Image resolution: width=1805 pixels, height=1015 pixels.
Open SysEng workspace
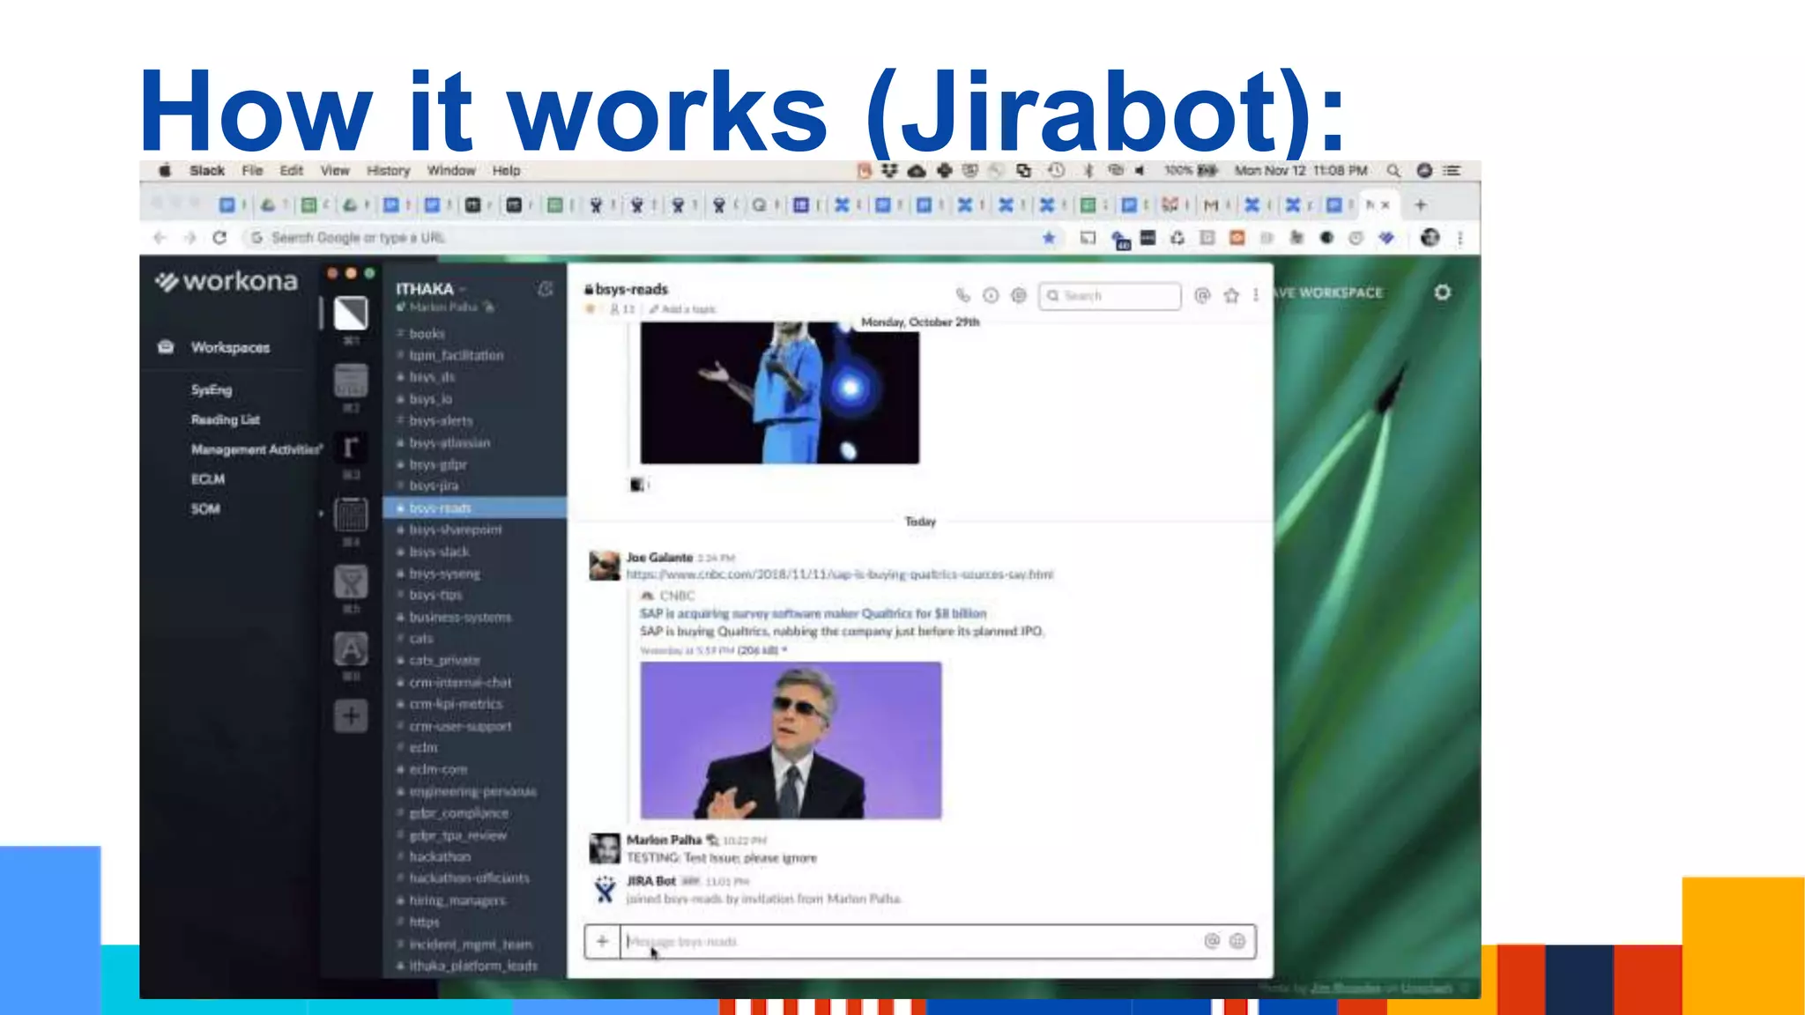[x=212, y=389]
